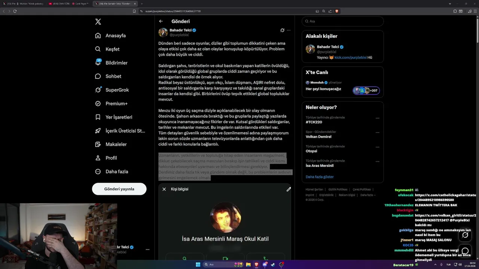
Task: Open the X home logo
Action: pyautogui.click(x=98, y=22)
